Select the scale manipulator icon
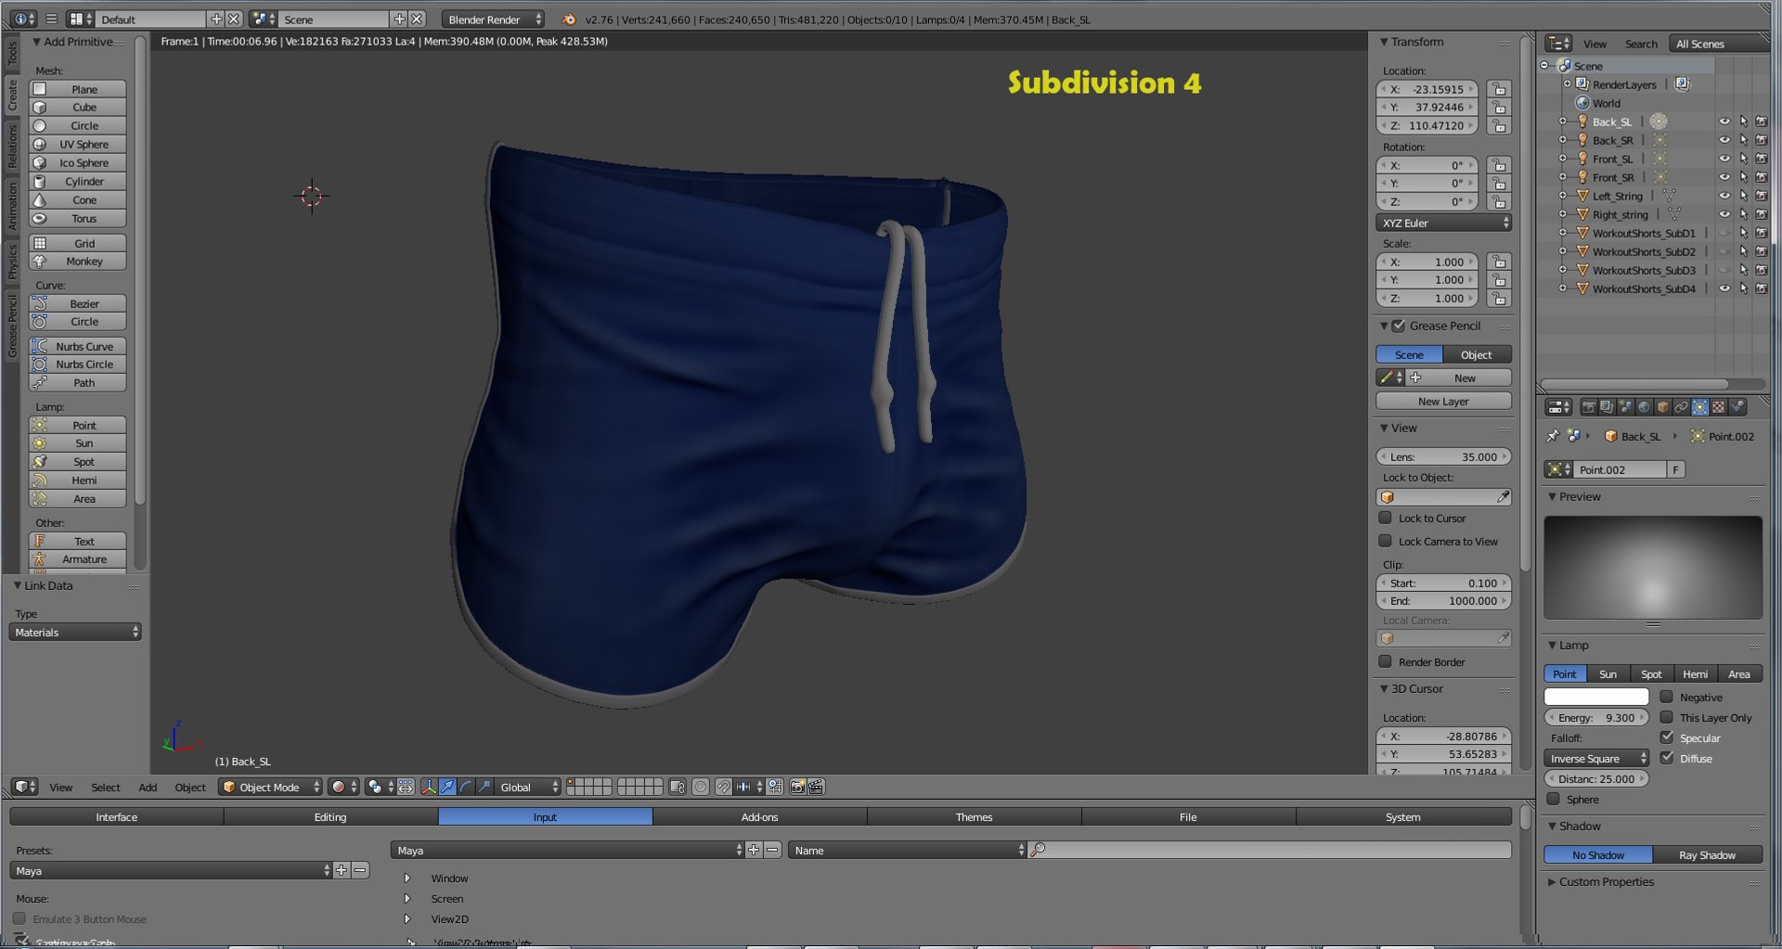Viewport: 1782px width, 949px height. 484,787
